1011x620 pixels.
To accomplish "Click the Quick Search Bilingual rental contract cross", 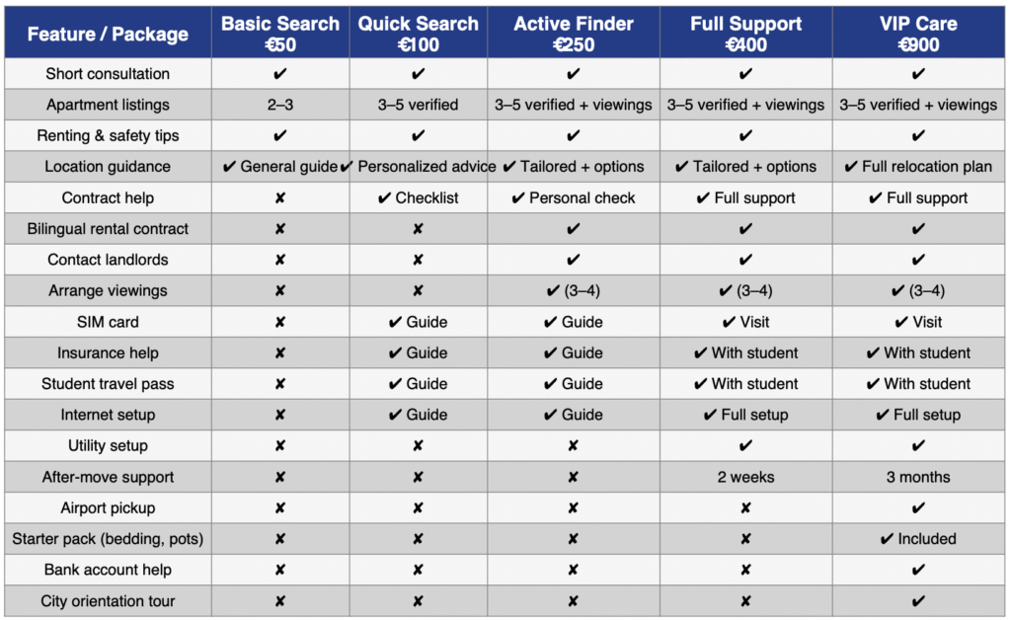I will [x=418, y=229].
